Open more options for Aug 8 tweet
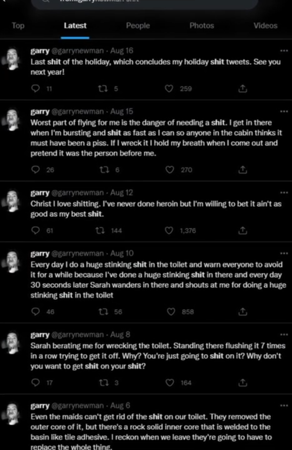This screenshot has height=450, width=292. tap(284, 335)
